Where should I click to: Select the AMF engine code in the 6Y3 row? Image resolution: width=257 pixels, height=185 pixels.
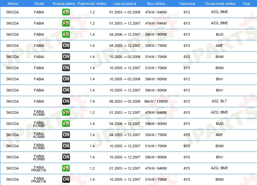[219, 46]
